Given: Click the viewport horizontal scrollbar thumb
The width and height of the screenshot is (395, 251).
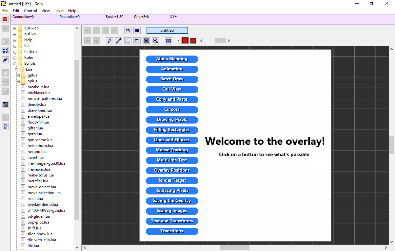Looking at the screenshot, I should tap(234, 248).
